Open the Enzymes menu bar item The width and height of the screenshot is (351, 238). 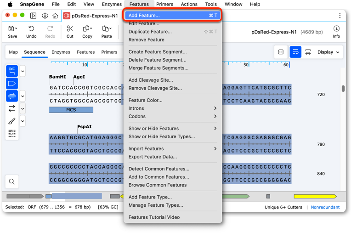[x=112, y=4]
